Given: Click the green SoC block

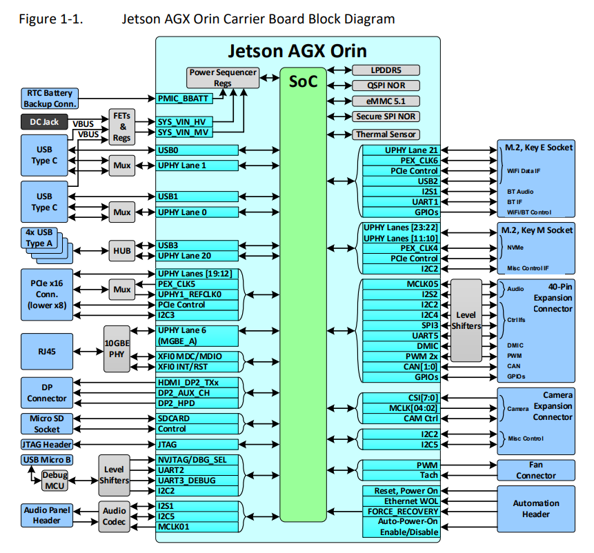Looking at the screenshot, I should [303, 295].
